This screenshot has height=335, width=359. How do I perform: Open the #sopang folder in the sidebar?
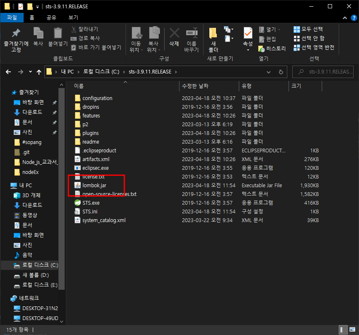tap(32, 142)
